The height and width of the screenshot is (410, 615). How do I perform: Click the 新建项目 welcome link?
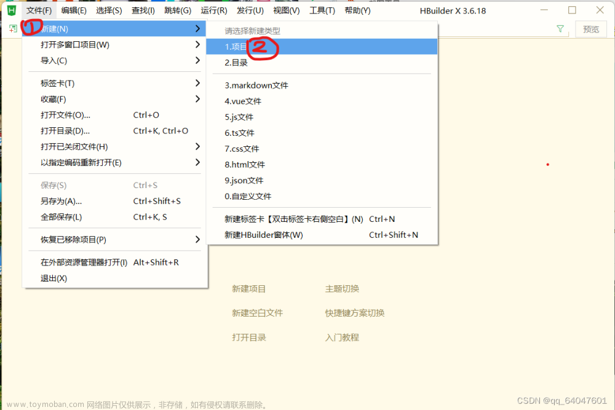[248, 289]
